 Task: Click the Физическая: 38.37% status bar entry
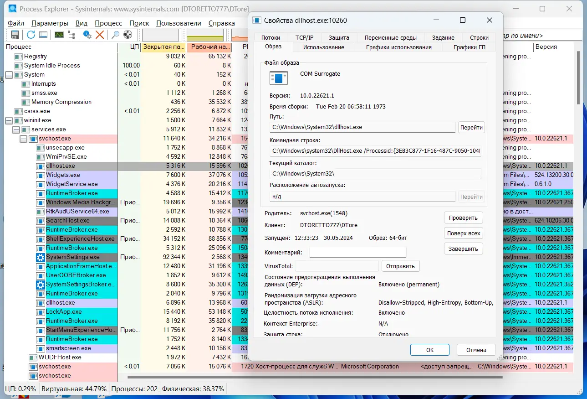[193, 389]
